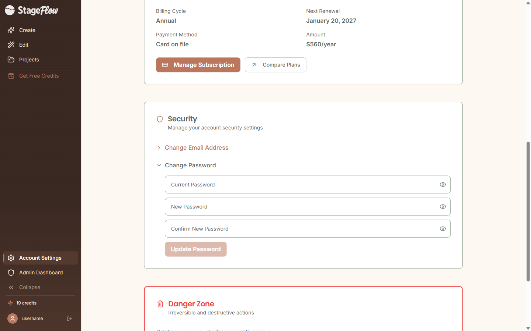This screenshot has height=331, width=531.
Task: Click the double-chevron Collapse icon
Action: 11,287
